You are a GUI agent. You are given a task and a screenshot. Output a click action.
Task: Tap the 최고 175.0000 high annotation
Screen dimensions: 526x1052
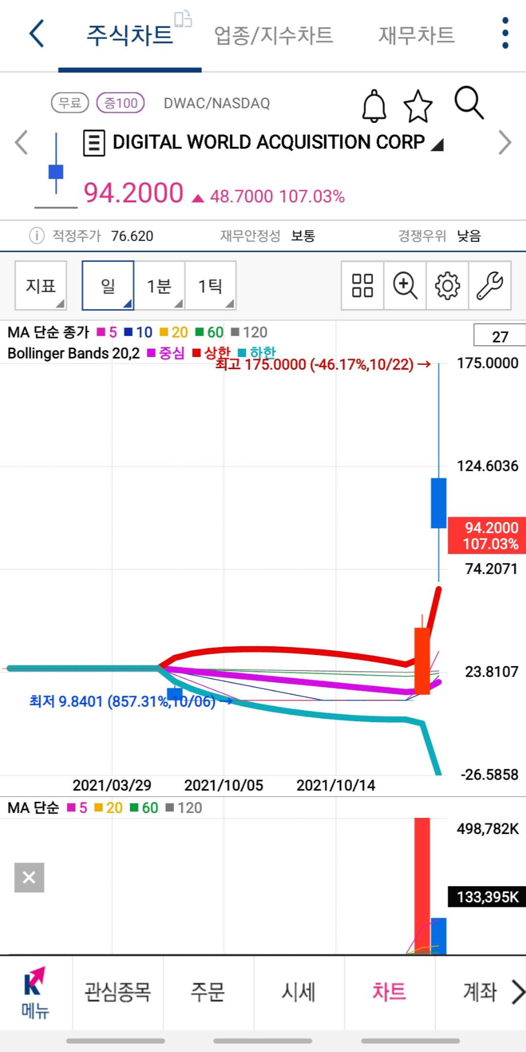(x=323, y=365)
